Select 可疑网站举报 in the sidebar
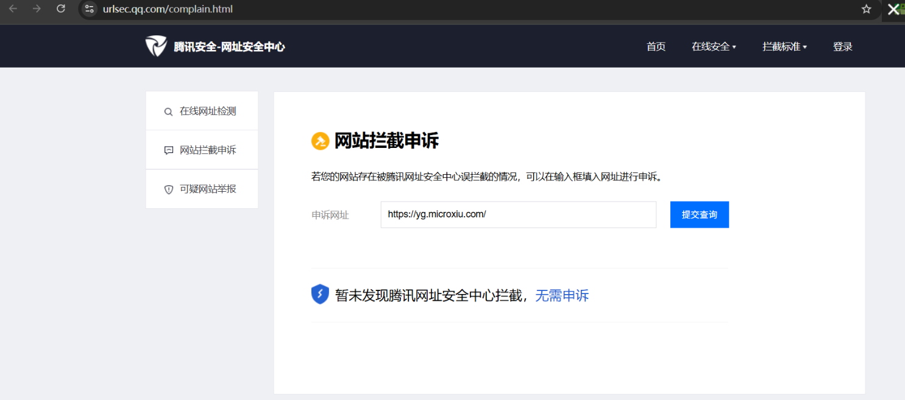The height and width of the screenshot is (400, 905). [x=202, y=189]
